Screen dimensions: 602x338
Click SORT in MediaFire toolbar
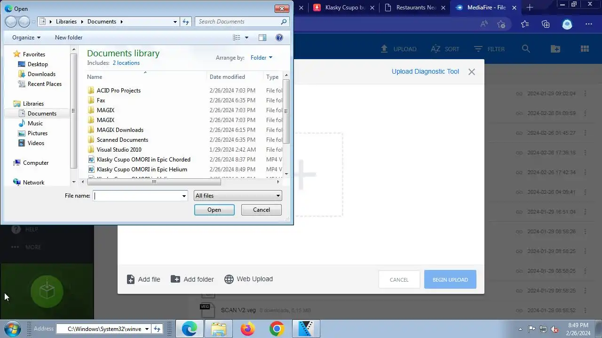445,49
